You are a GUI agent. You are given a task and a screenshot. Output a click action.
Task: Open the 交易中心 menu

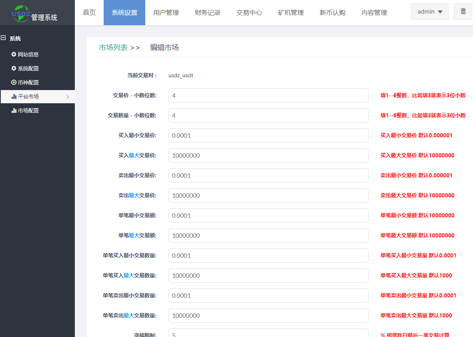pos(249,12)
